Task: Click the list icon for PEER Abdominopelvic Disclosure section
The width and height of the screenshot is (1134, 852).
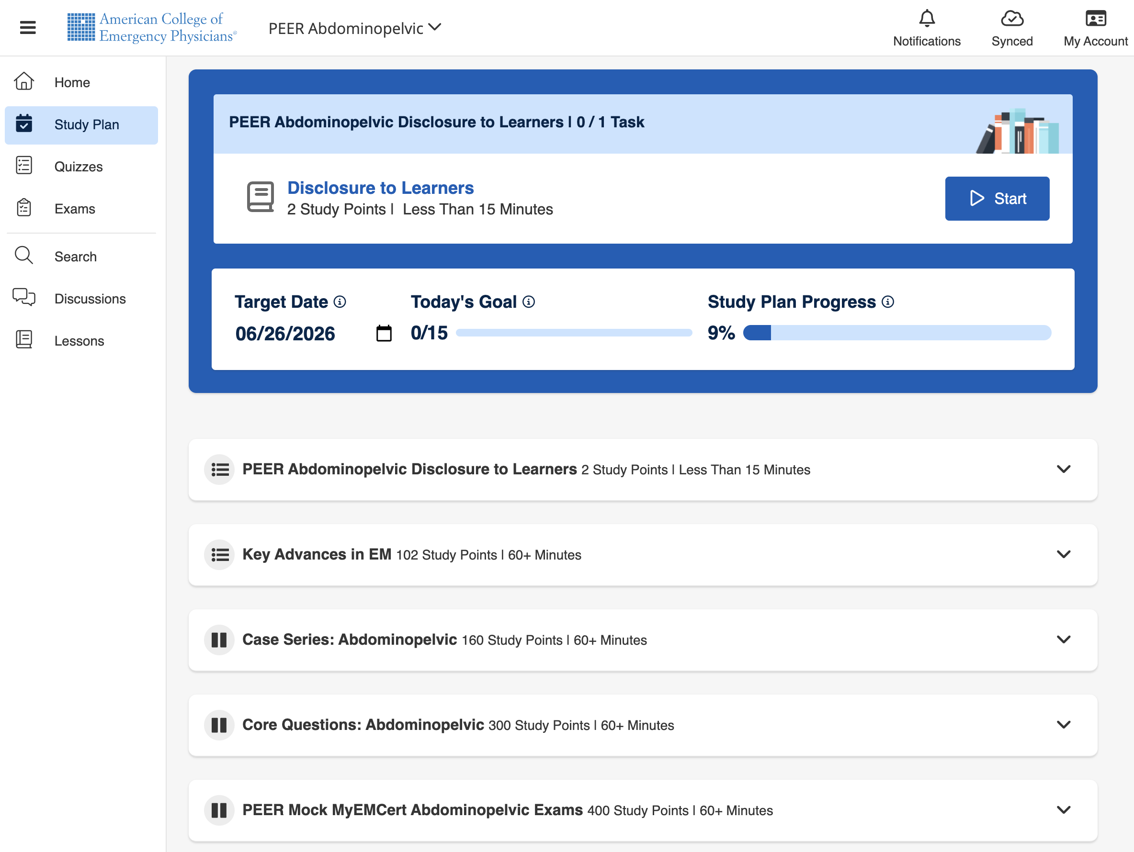Action: (x=219, y=469)
